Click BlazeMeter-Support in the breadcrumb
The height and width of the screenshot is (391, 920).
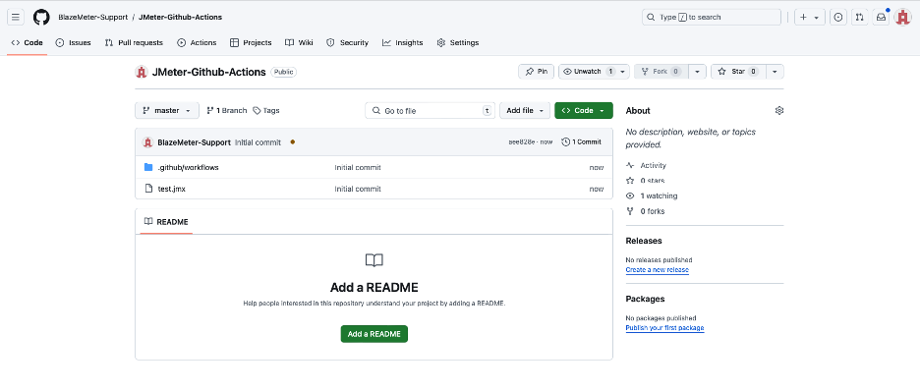click(x=92, y=17)
